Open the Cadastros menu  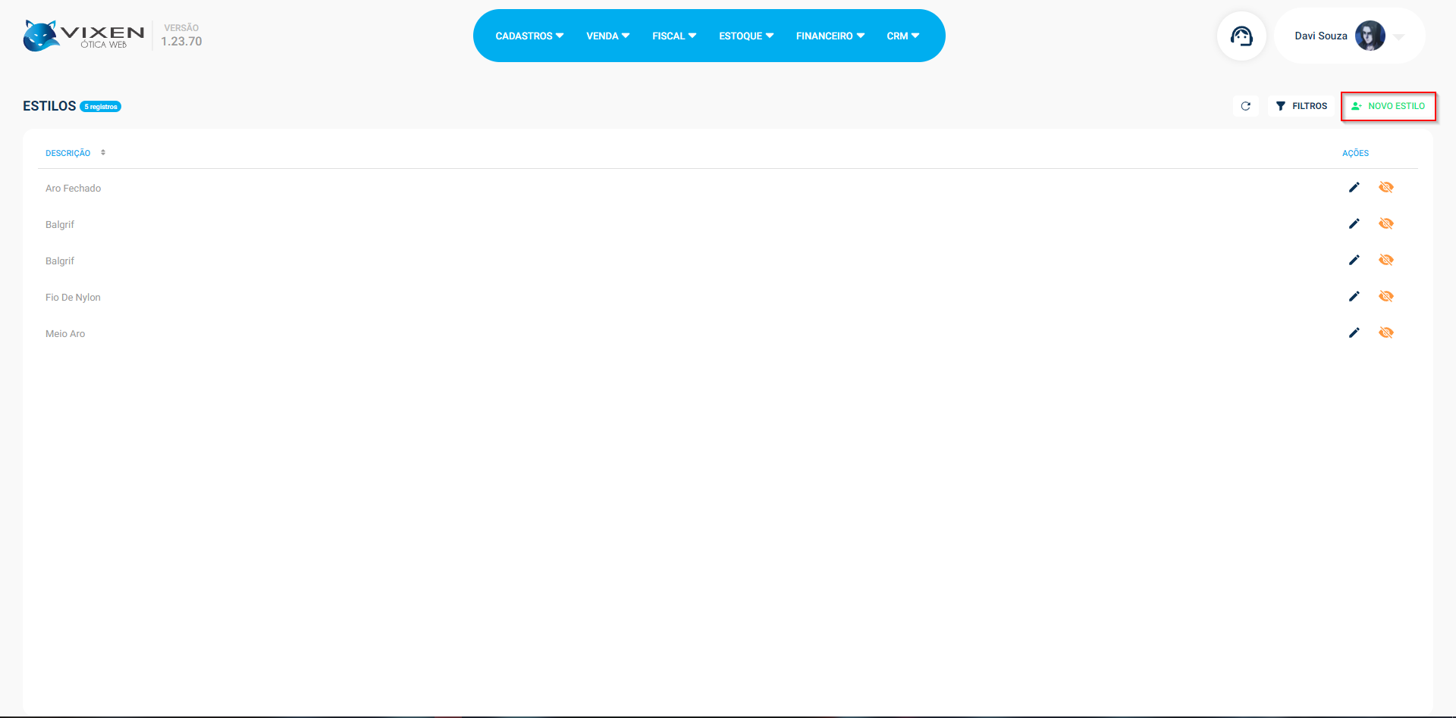(x=529, y=36)
